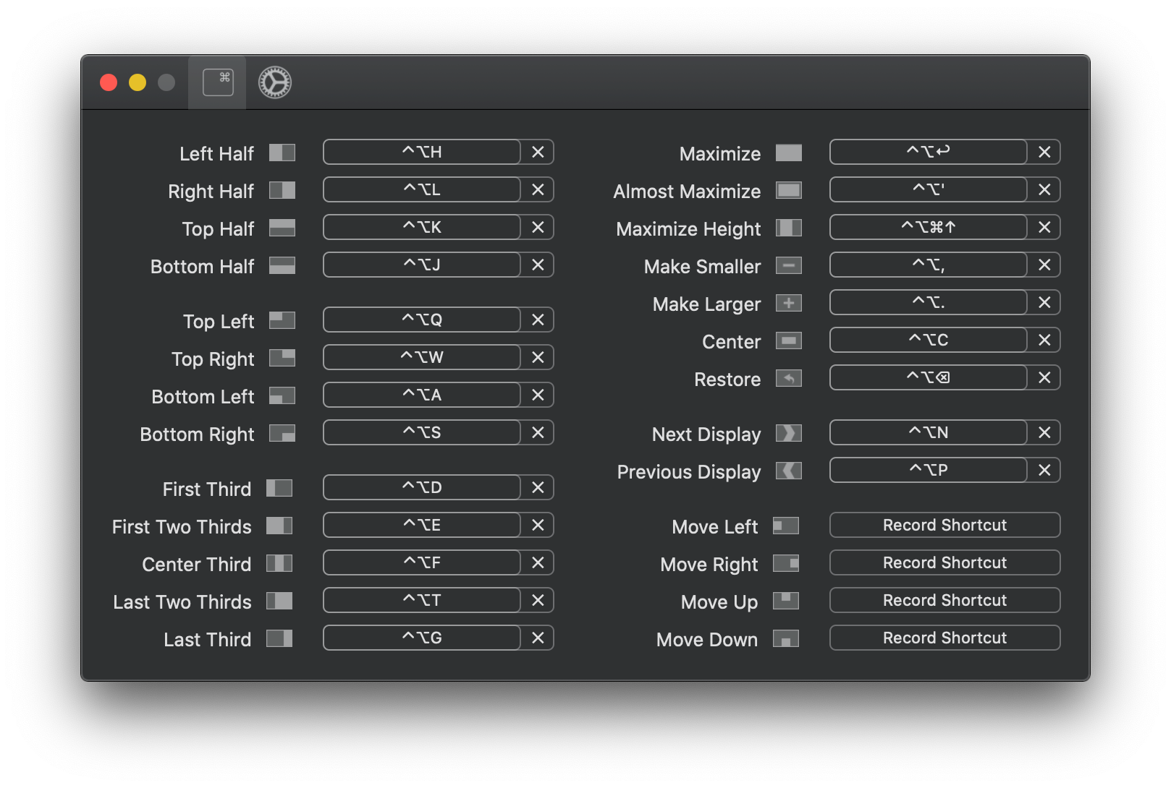Image resolution: width=1171 pixels, height=788 pixels.
Task: Click the Next Display arrow icon
Action: coord(790,433)
